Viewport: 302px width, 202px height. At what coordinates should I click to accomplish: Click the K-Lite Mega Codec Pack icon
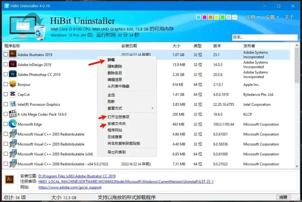pyautogui.click(x=13, y=114)
